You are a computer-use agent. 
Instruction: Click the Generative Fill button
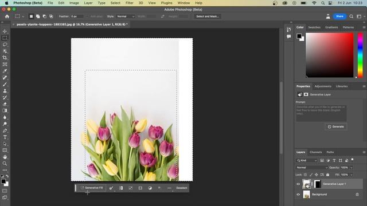(92, 188)
